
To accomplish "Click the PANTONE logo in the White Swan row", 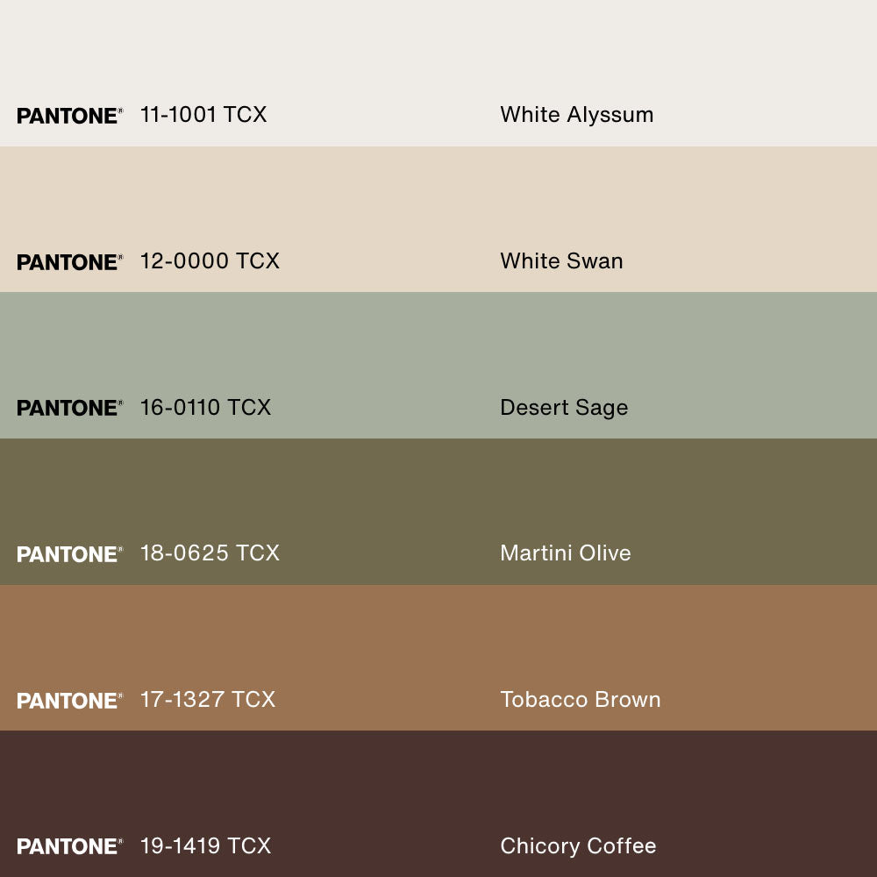I will [68, 262].
